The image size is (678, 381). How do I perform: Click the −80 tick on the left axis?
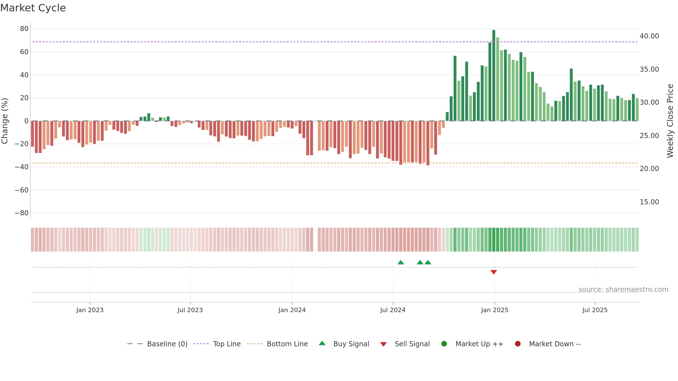(x=22, y=213)
